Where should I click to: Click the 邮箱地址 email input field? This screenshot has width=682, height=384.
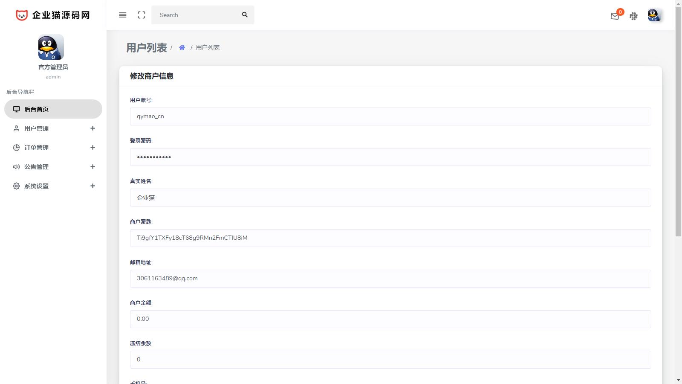tap(390, 279)
